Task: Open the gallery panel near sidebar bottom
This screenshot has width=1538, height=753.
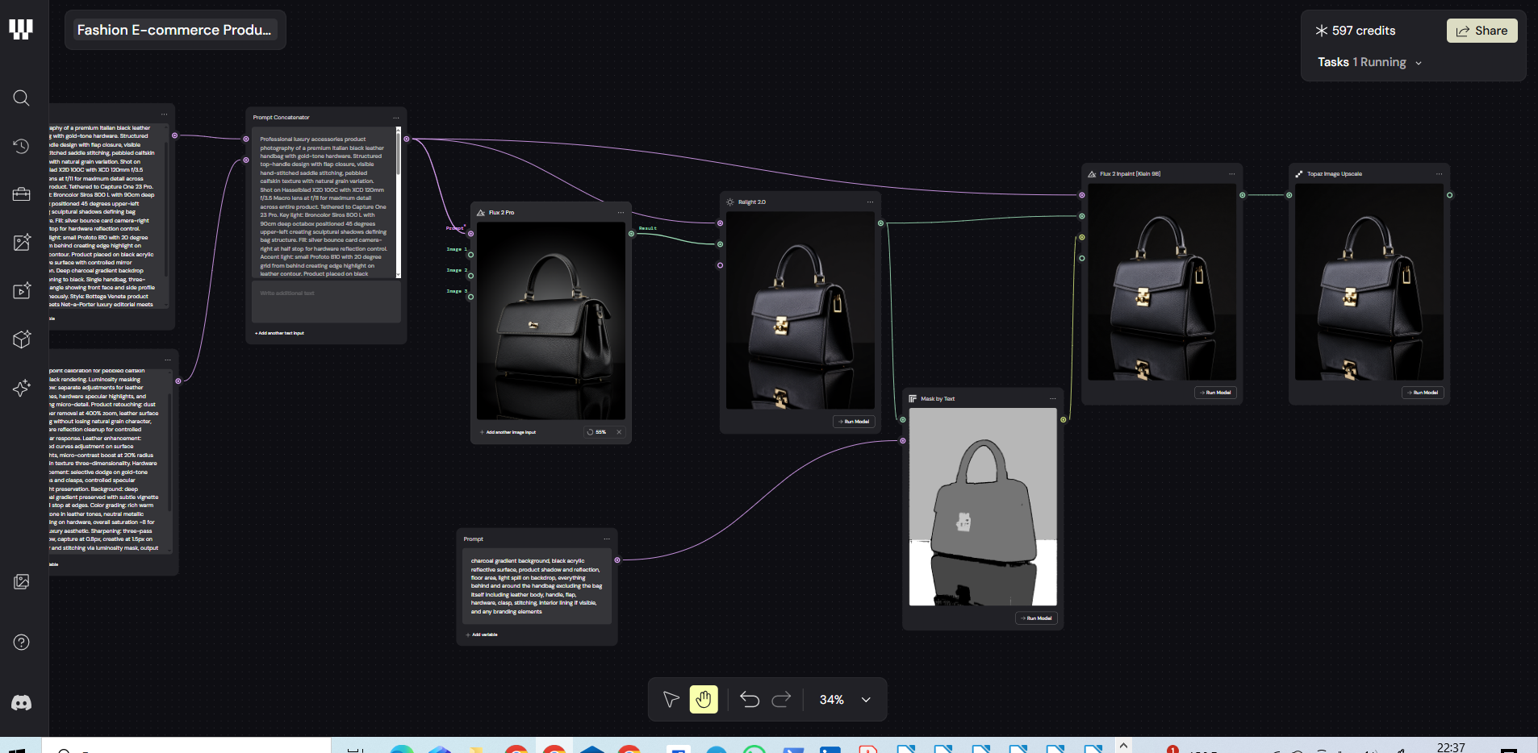Action: click(x=21, y=581)
